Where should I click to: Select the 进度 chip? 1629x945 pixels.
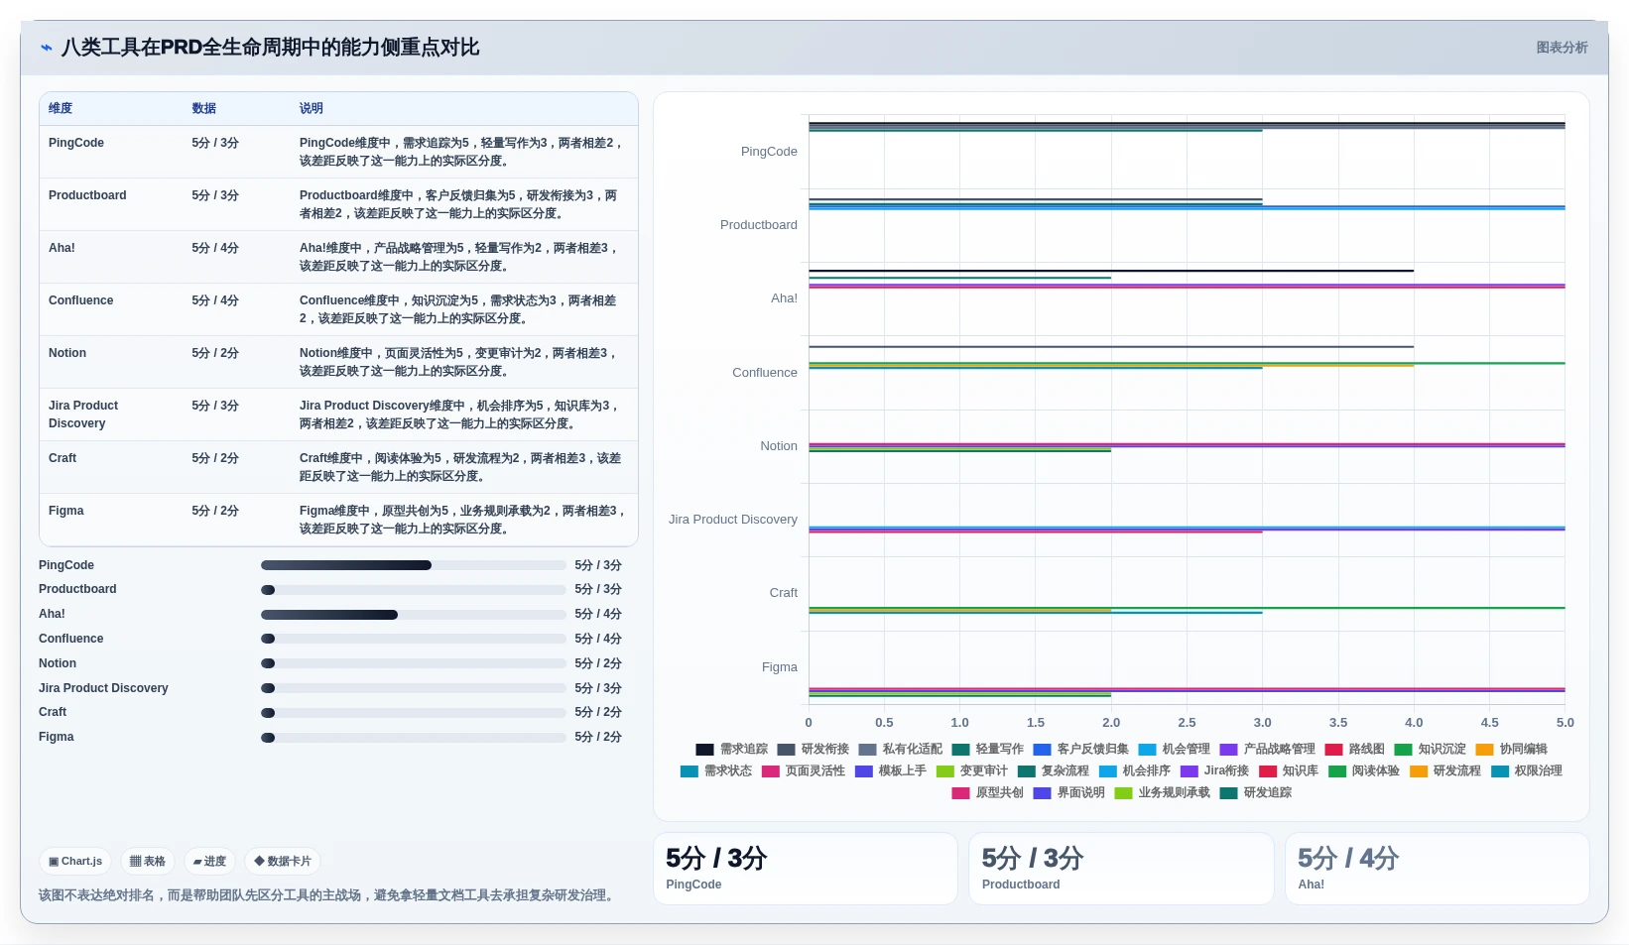(x=209, y=862)
